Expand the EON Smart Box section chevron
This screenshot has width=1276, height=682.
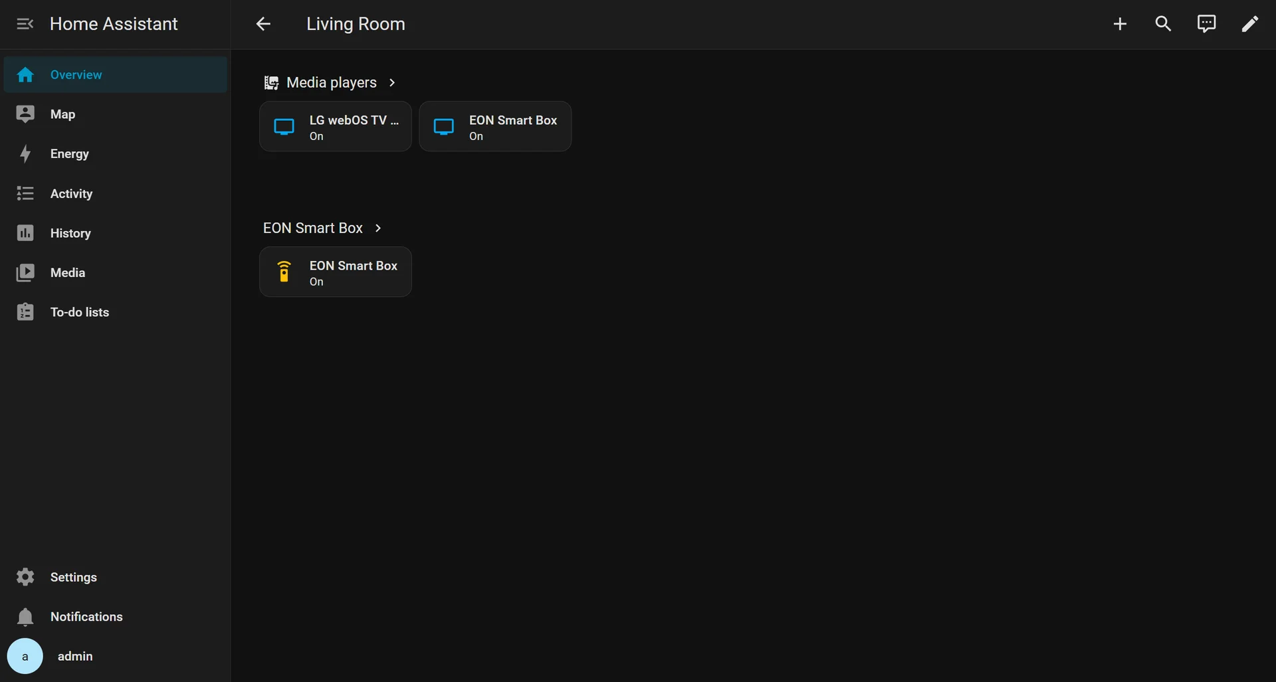(x=378, y=228)
